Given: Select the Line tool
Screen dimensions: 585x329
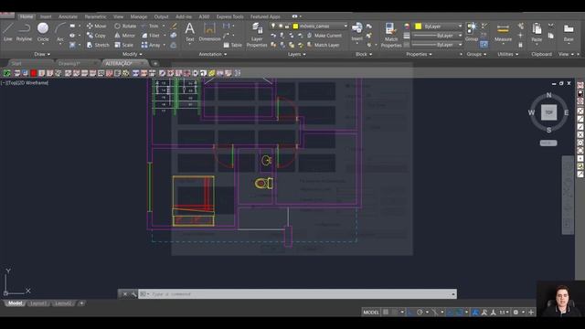Looking at the screenshot, I should 8,31.
